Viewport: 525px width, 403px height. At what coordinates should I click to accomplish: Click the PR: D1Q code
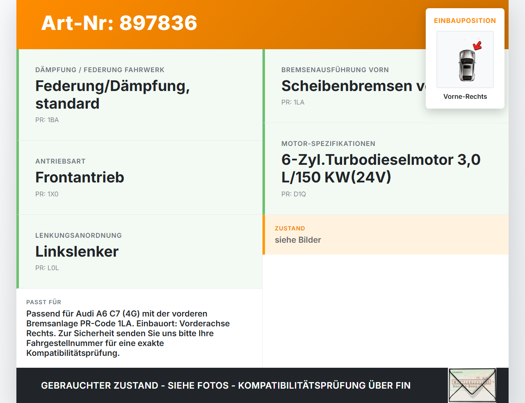point(294,194)
